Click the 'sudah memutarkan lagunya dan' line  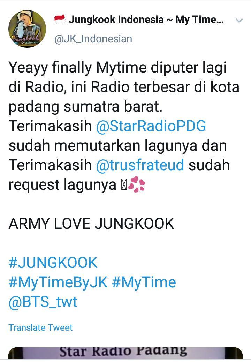click(x=118, y=146)
